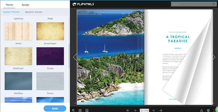This screenshot has width=218, height=112.
Task: Pick the DarkBlue theme thumbnail
Action: [x=18, y=81]
